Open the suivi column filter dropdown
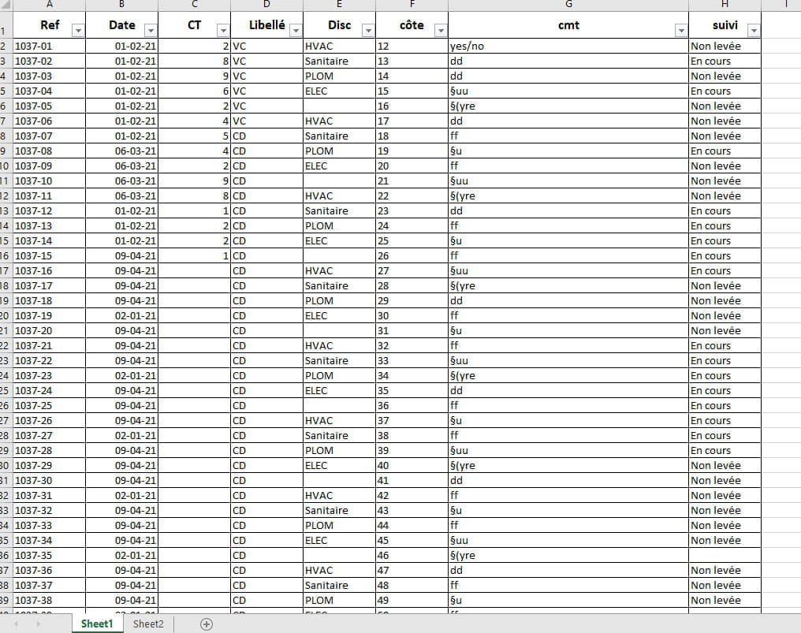 (x=754, y=31)
